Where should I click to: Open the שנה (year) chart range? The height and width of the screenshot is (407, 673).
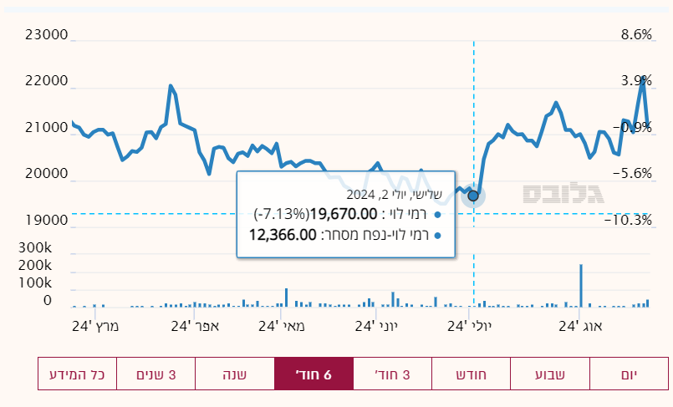pyautogui.click(x=234, y=374)
